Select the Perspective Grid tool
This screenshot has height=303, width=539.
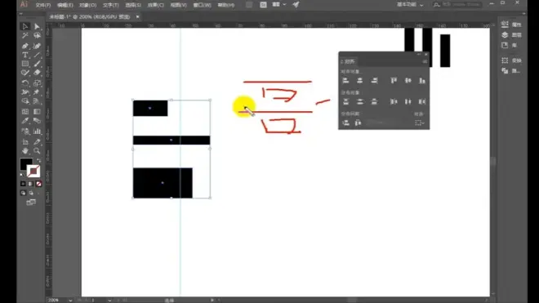pos(37,101)
